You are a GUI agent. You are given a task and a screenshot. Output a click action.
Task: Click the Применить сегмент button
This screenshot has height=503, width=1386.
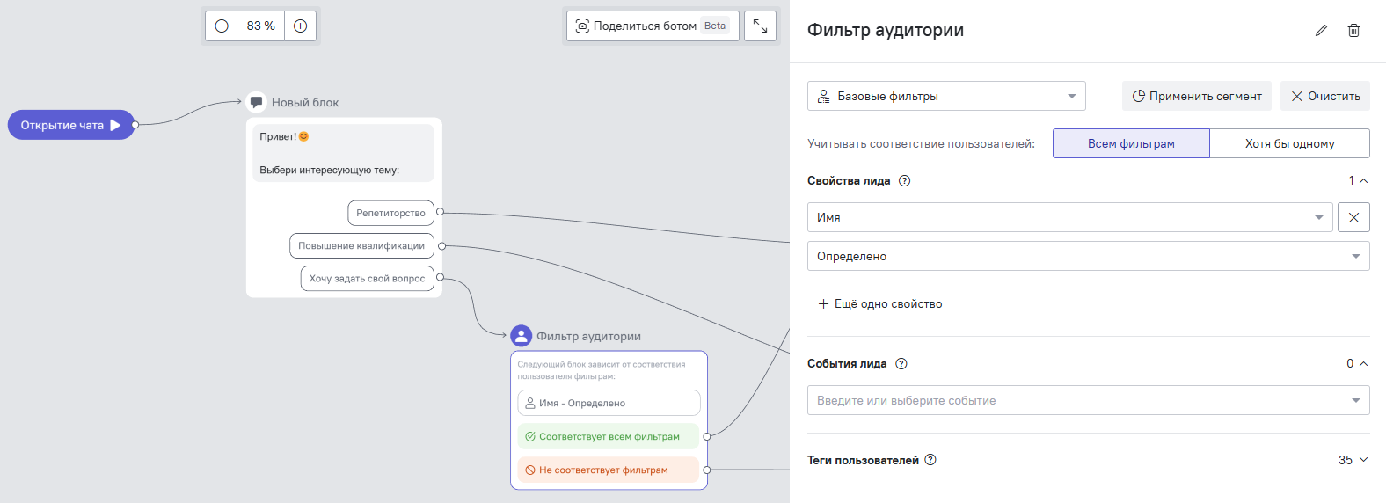1196,96
